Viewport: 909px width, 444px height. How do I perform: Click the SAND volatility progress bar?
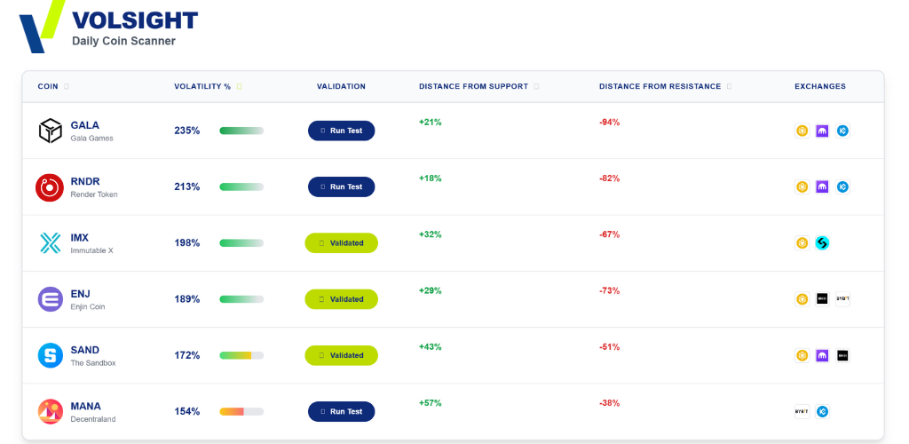241,355
